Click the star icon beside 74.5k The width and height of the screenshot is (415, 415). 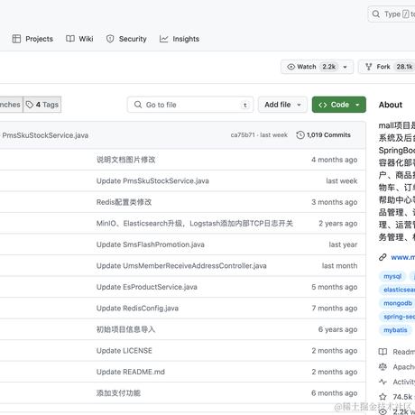[x=383, y=397]
